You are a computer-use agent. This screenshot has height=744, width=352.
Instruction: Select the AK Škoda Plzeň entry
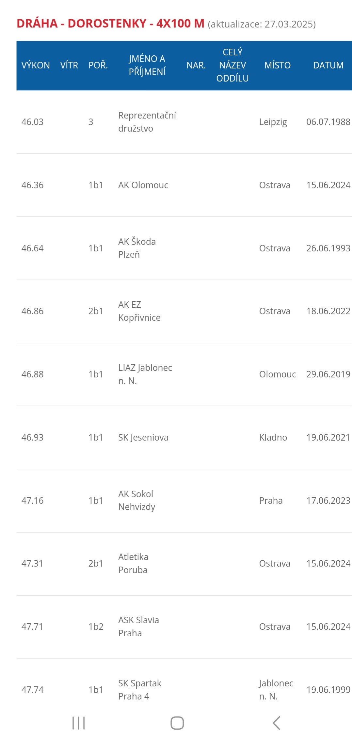(x=137, y=248)
